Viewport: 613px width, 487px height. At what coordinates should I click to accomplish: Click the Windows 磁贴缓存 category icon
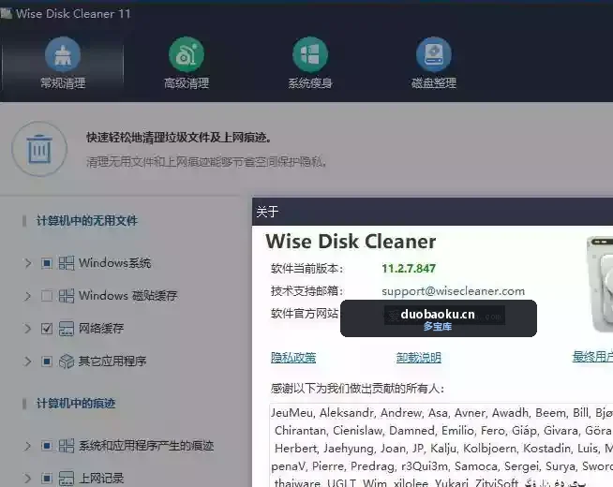point(67,296)
